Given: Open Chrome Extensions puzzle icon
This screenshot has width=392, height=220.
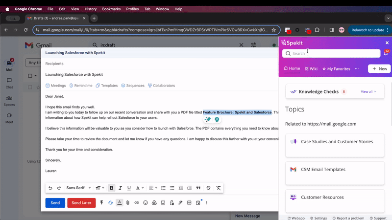Looking at the screenshot, I should (317, 30).
